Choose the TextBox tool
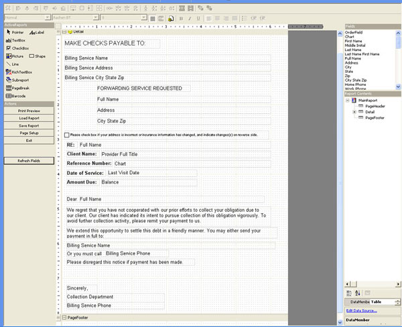This screenshot has height=327, width=402. click(15, 40)
